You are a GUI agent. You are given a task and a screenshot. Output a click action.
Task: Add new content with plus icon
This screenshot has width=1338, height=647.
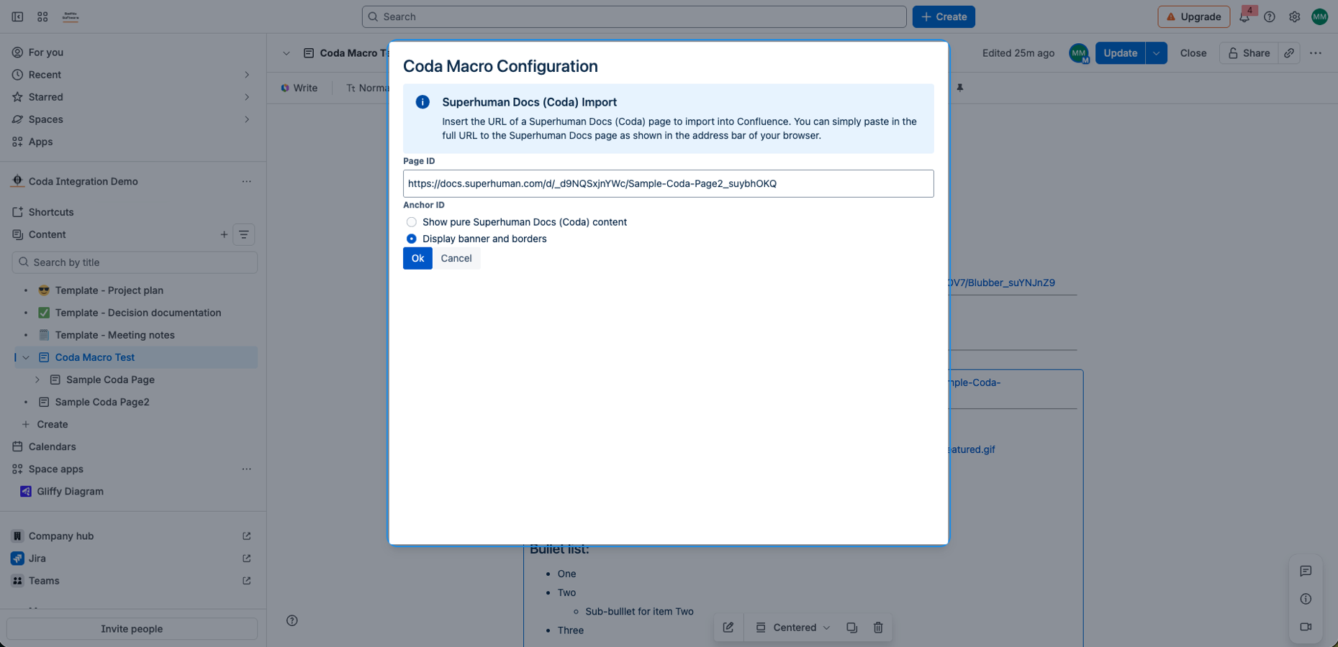click(x=224, y=234)
